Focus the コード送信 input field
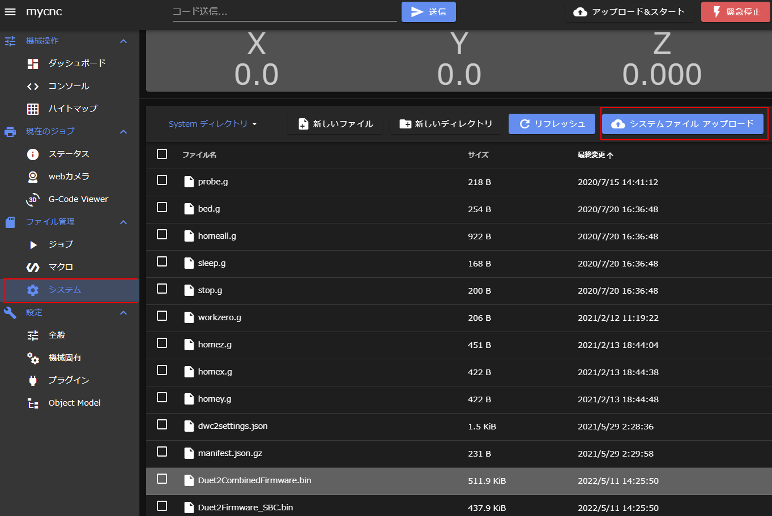This screenshot has height=516, width=772. (285, 12)
